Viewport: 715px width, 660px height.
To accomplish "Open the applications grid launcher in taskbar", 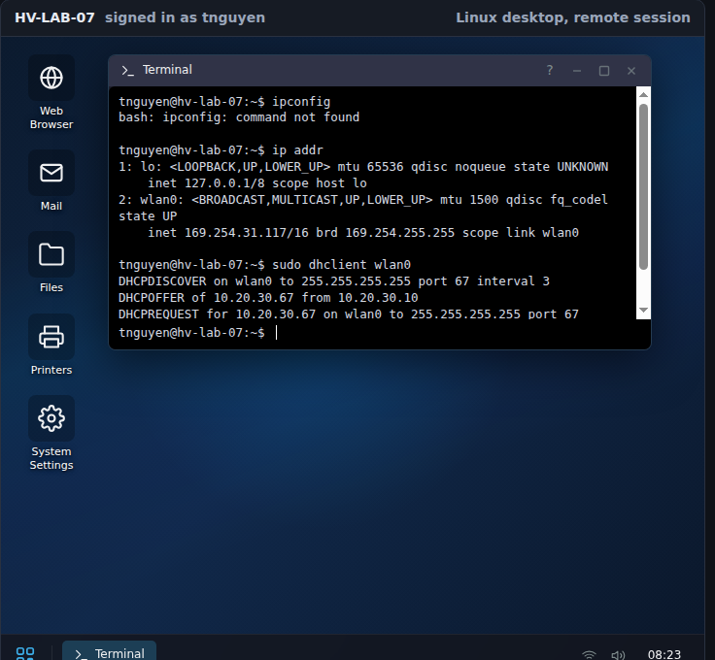I will [x=25, y=653].
